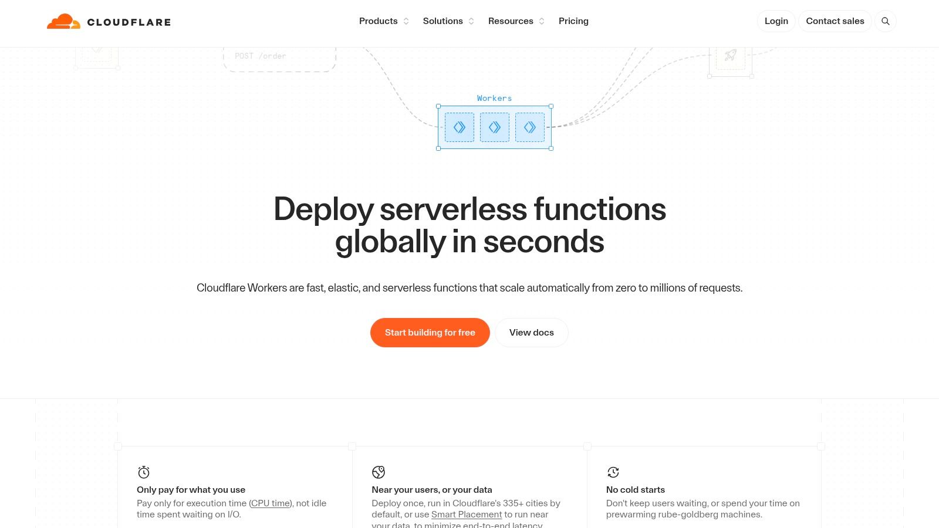Screen dimensions: 939x528
Task: Click the clock icon above No cold starts
Action: click(613, 472)
